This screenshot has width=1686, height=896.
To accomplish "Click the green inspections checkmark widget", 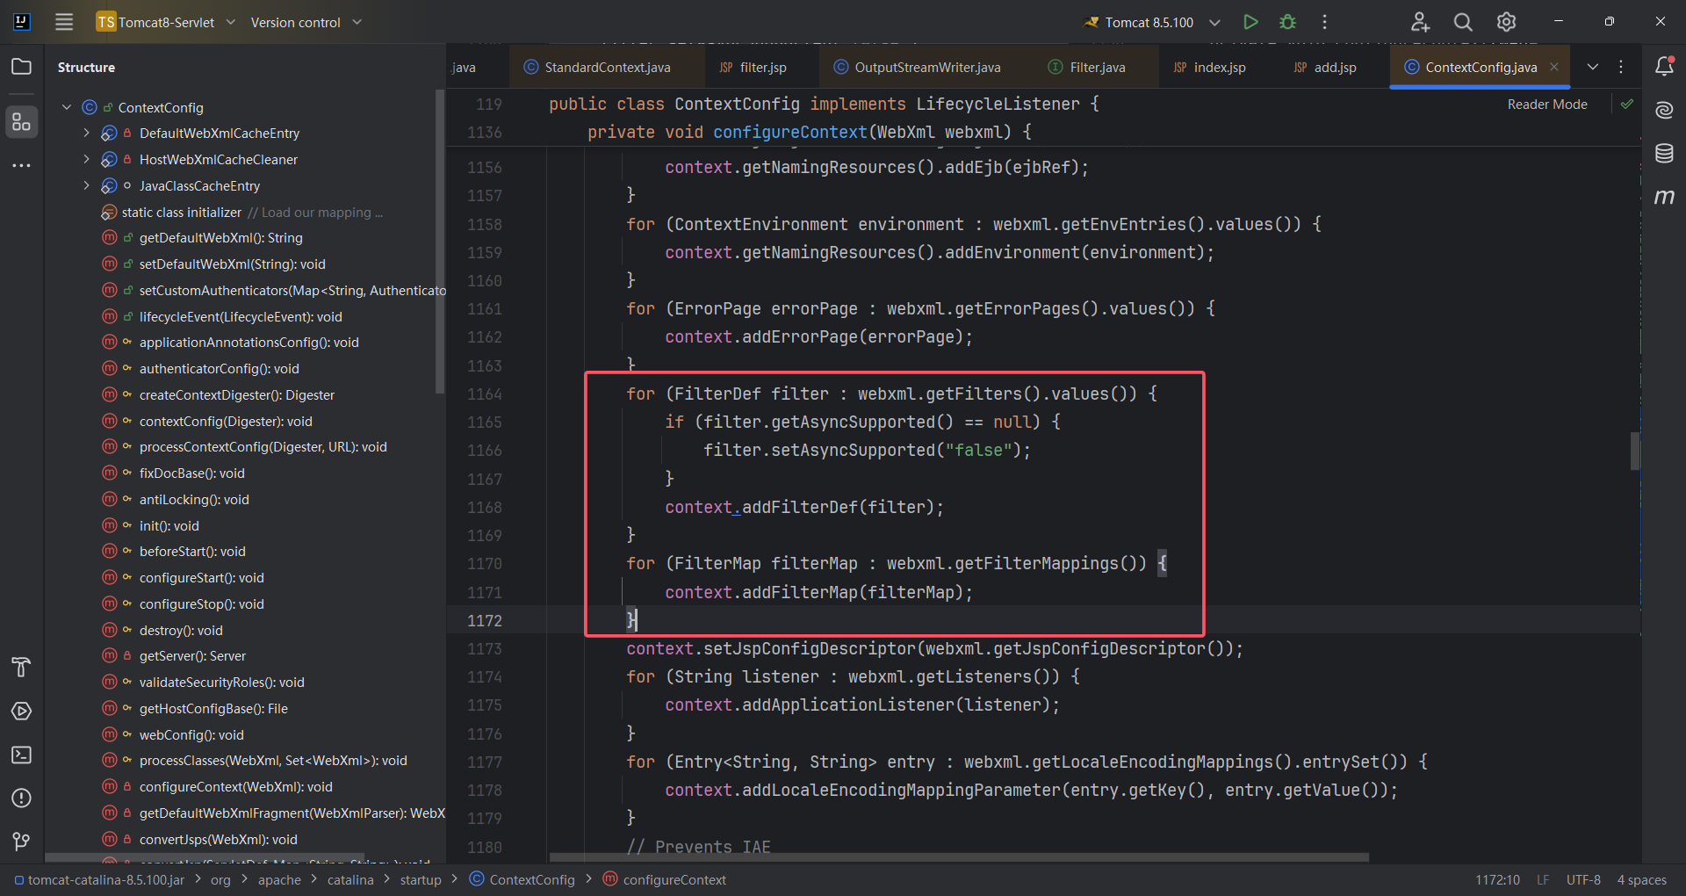I will [x=1627, y=104].
